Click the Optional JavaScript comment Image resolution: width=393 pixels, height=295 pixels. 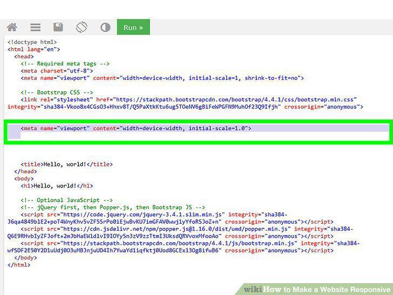pos(67,200)
